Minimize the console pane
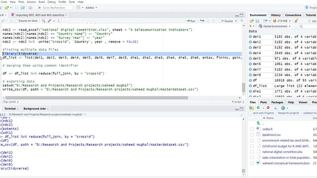317x178 pixels. [x=237, y=109]
